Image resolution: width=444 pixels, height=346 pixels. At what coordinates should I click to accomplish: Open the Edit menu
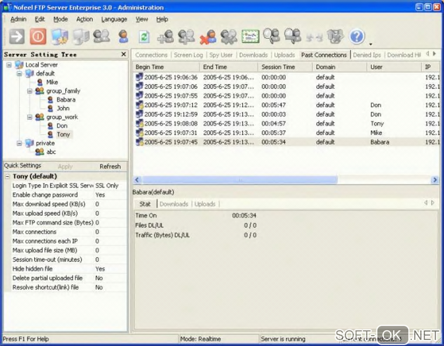point(40,19)
